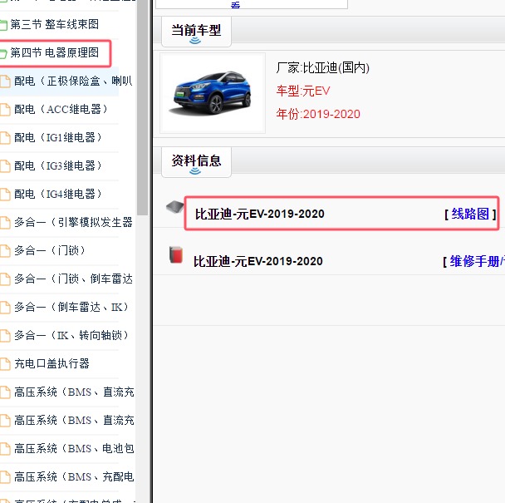Select 车型:元EV text
505x503 pixels.
303,91
